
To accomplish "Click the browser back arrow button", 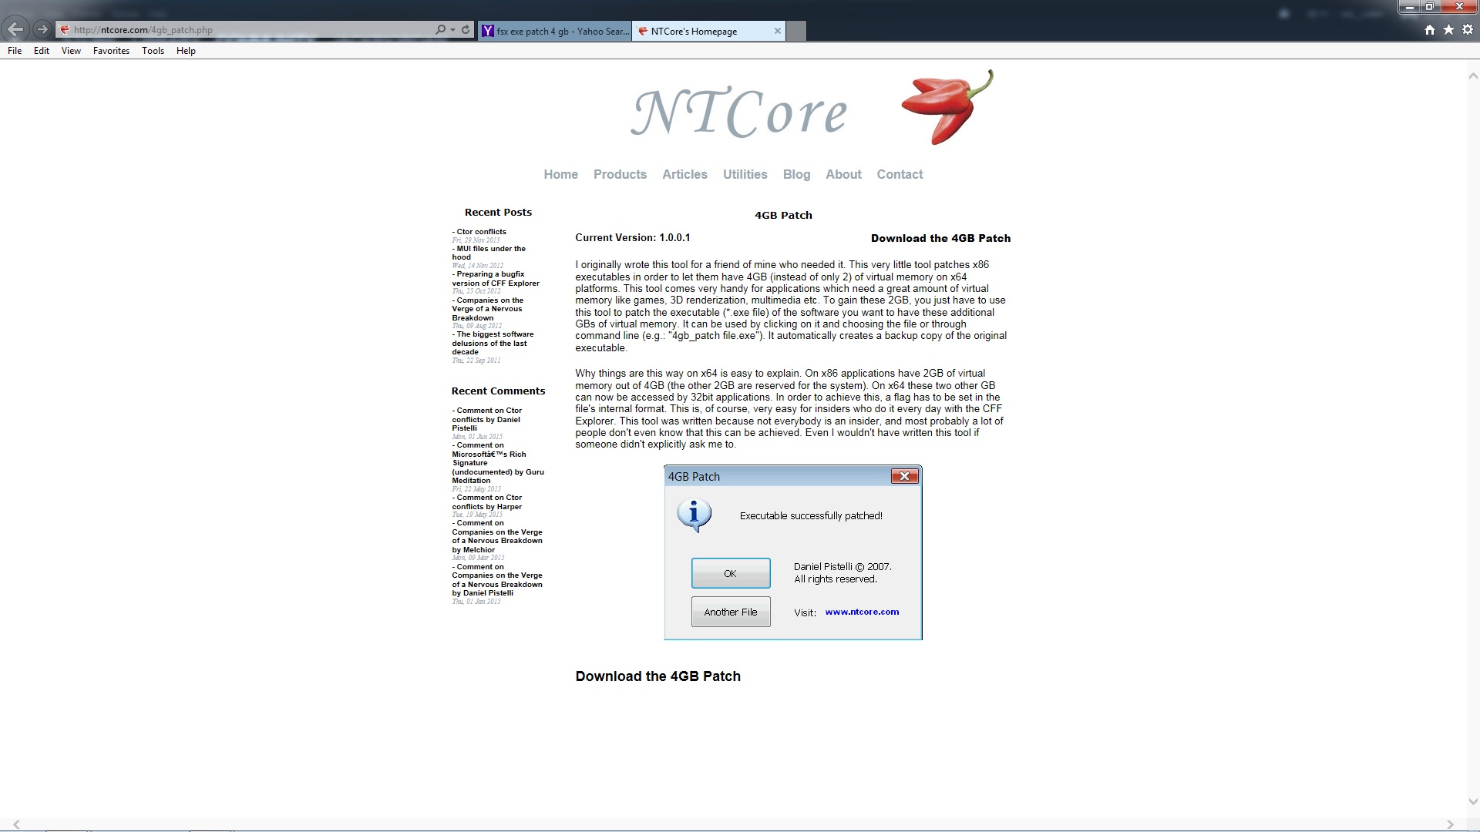I will coord(15,30).
